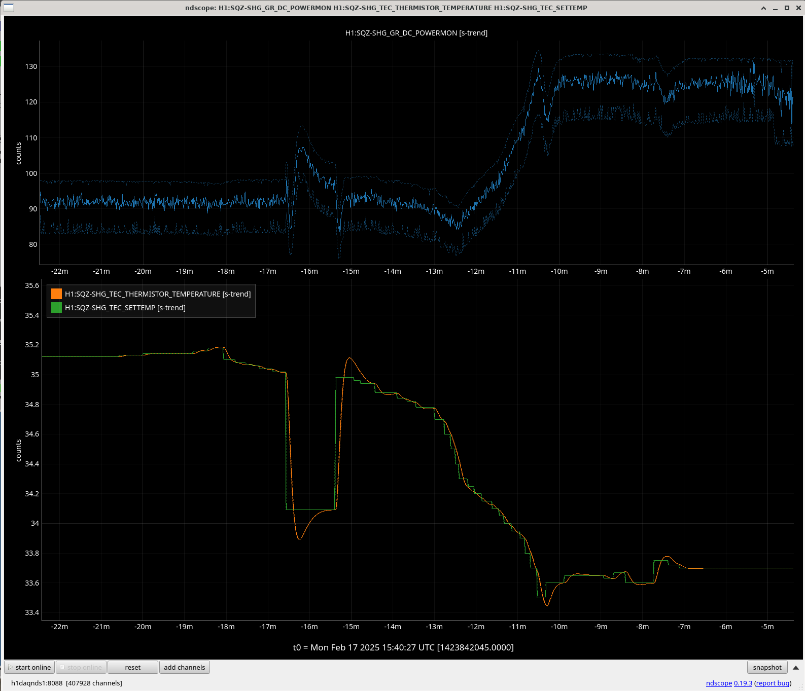Click the top plot's counts axis label
The height and width of the screenshot is (691, 805).
(19, 153)
